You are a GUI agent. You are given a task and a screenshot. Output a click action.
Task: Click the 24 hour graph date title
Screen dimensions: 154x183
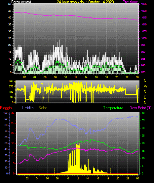(x=85, y=2)
